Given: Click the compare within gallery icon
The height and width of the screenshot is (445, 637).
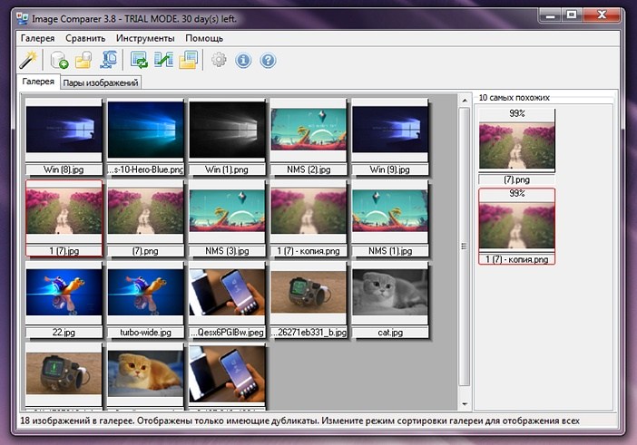Looking at the screenshot, I should pos(140,61).
